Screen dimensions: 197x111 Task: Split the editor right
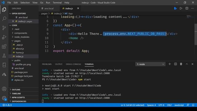(x=187, y=8)
